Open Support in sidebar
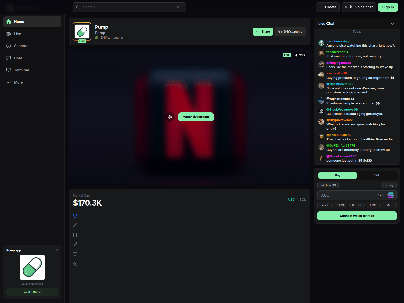The image size is (404, 303). pos(32,46)
